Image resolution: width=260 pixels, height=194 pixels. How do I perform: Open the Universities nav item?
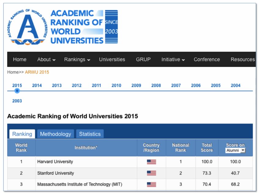112,59
